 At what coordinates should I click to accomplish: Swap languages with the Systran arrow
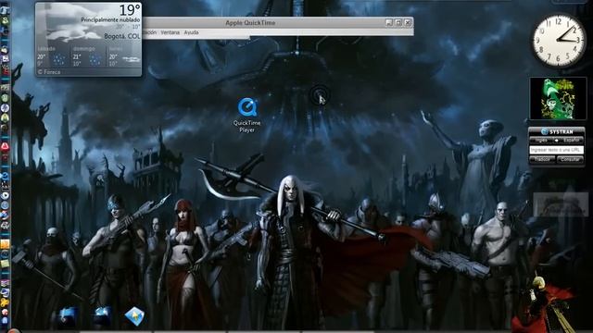(x=556, y=141)
